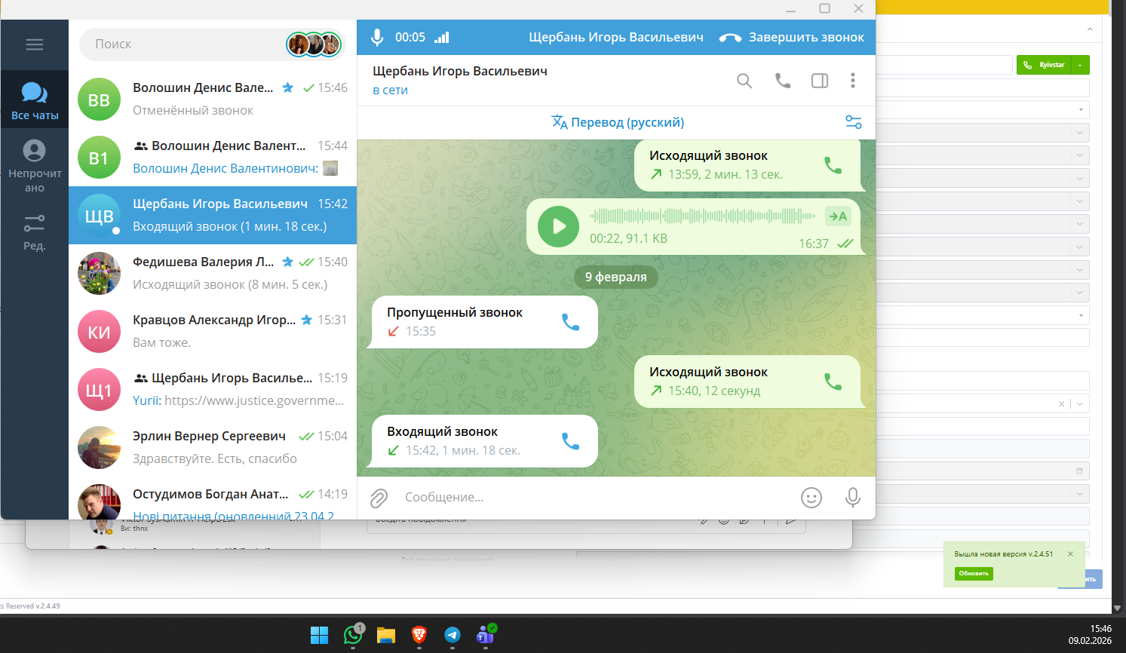Click the 9 февраля date badge
Image resolution: width=1126 pixels, height=653 pixels.
pyautogui.click(x=616, y=277)
